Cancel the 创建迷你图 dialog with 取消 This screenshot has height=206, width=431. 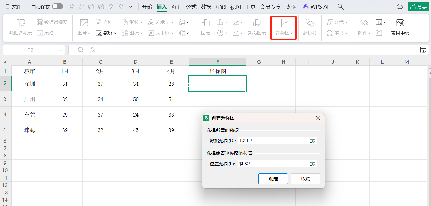[305, 179]
